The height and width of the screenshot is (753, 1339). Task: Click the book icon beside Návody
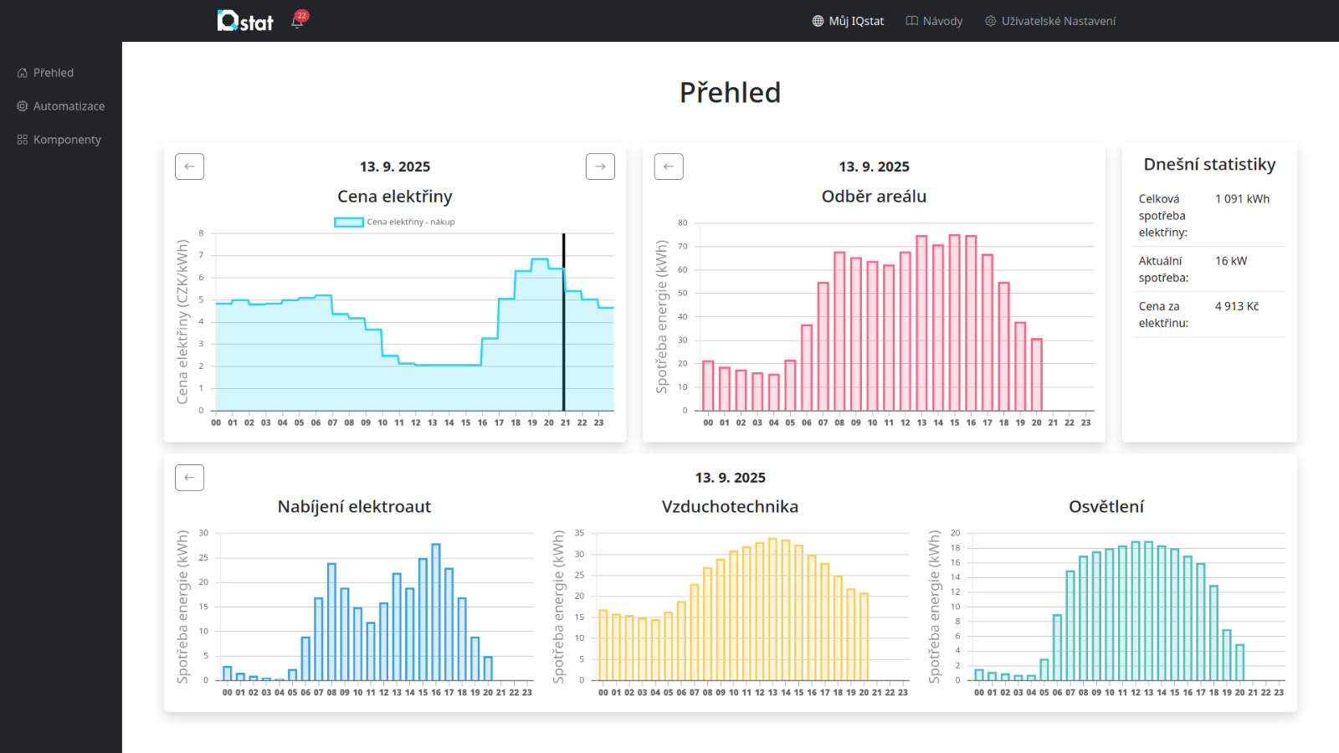coord(911,21)
